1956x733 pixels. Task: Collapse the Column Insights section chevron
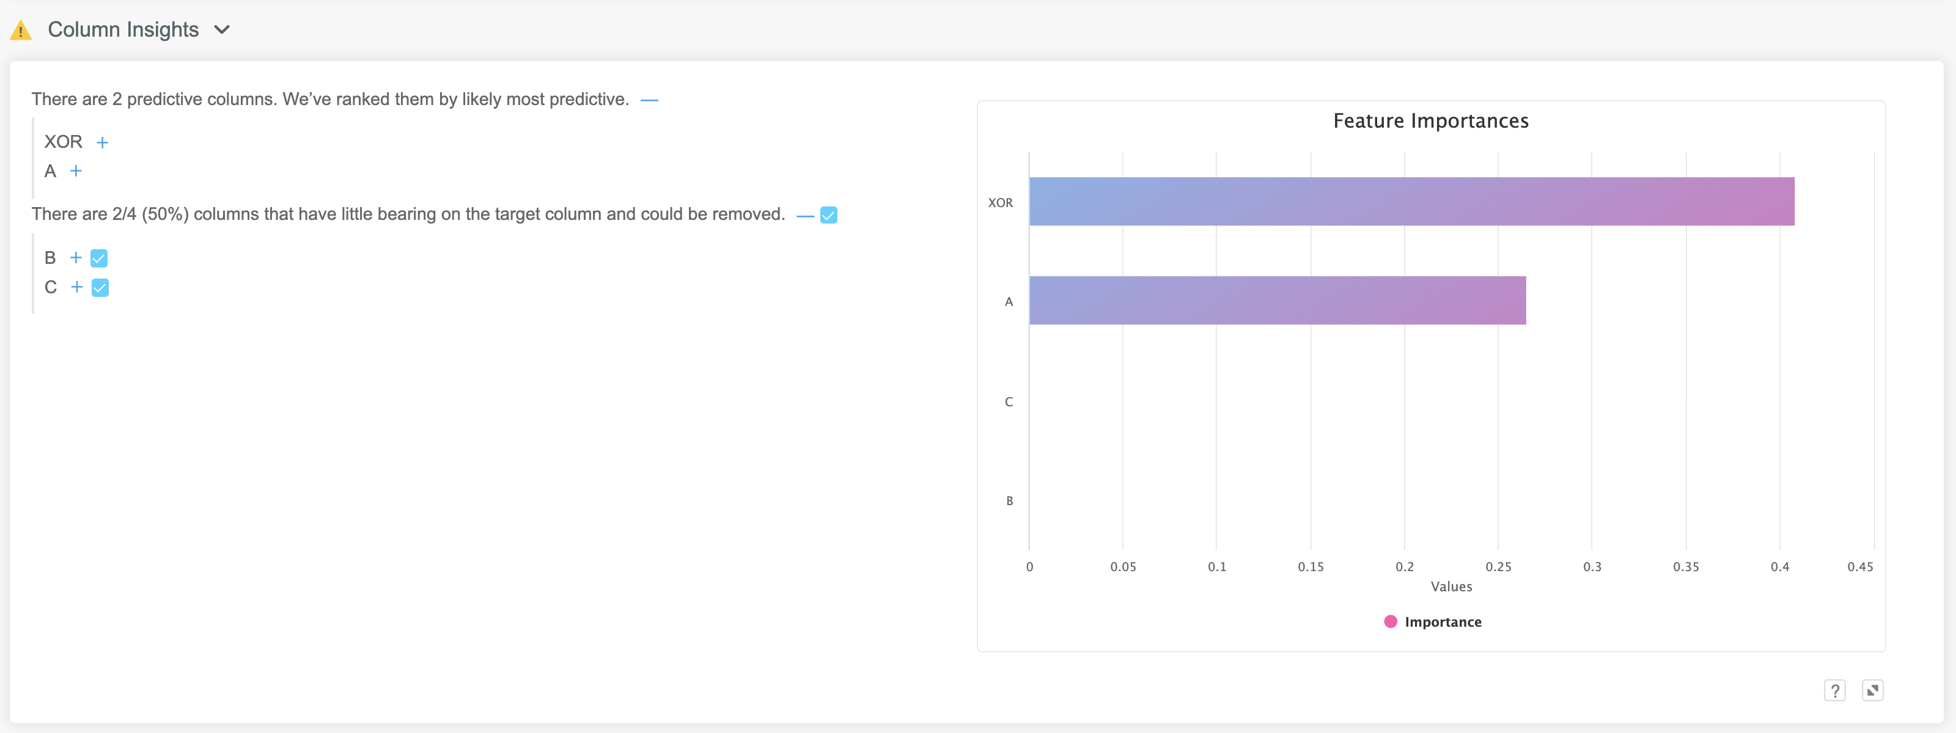[x=222, y=29]
